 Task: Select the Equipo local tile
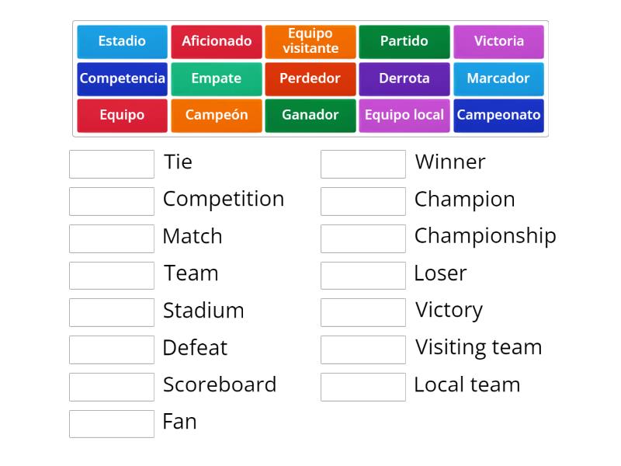pos(404,115)
